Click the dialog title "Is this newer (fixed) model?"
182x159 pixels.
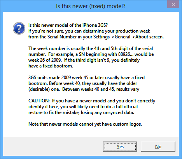[91, 6]
